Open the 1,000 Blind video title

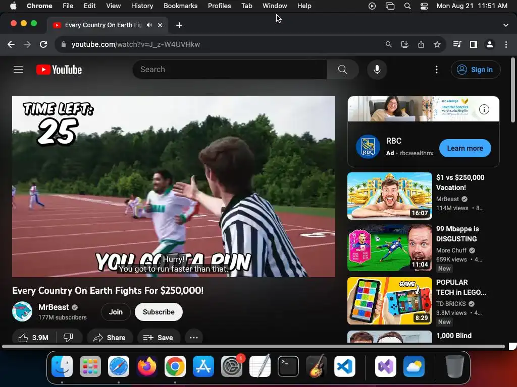click(454, 336)
